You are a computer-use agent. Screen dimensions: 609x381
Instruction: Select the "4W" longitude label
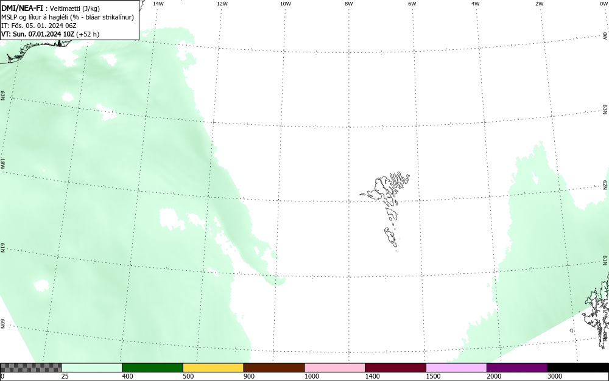pos(476,4)
